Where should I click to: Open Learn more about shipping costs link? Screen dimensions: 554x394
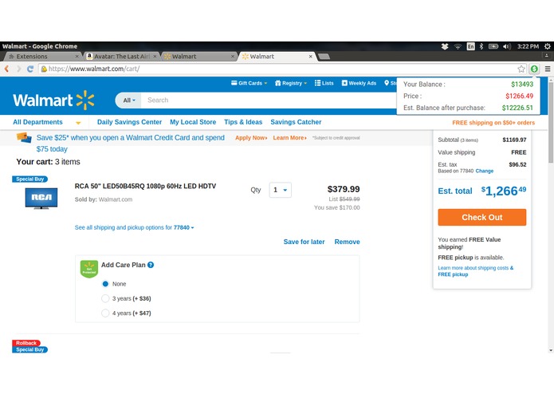tap(476, 271)
